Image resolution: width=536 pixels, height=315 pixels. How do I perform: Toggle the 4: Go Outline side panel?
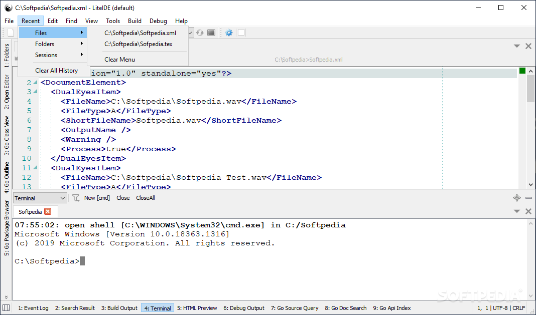click(7, 178)
